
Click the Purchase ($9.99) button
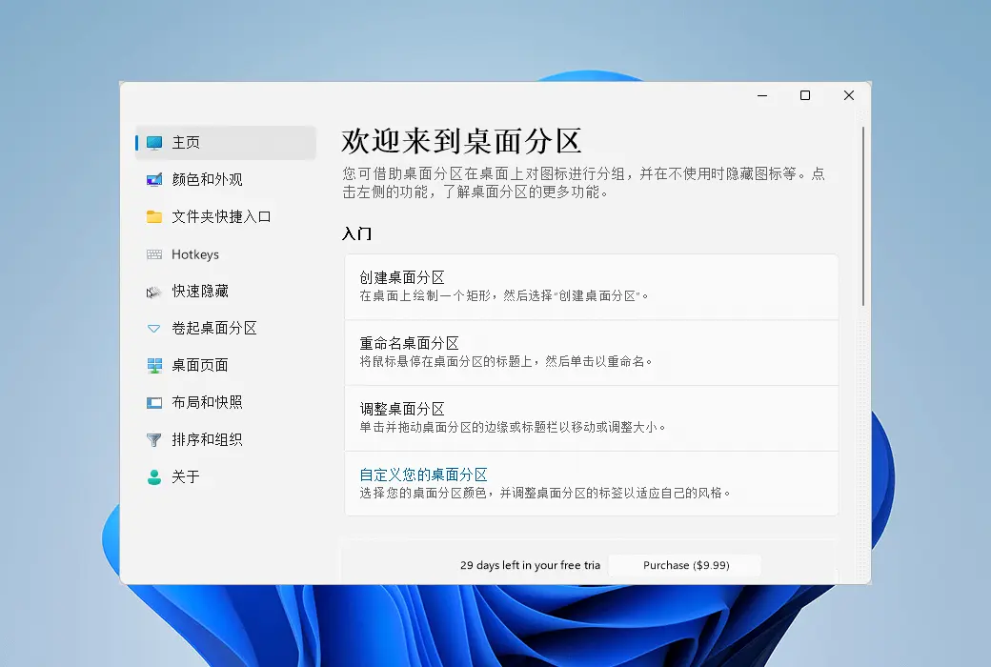click(x=685, y=565)
